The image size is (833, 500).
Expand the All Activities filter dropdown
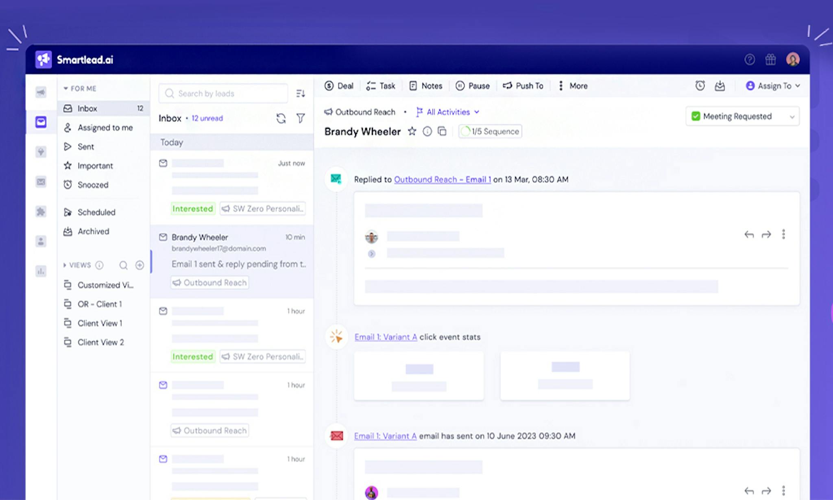click(x=448, y=112)
